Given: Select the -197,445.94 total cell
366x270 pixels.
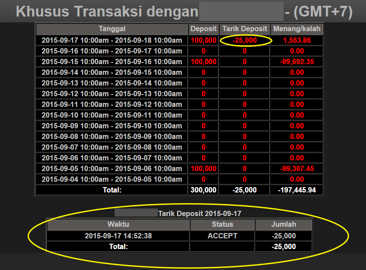Looking at the screenshot, I should (297, 190).
